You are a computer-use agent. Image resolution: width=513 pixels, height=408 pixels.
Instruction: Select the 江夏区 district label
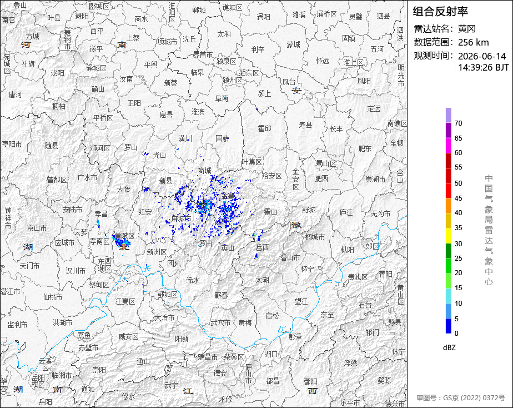point(125,301)
